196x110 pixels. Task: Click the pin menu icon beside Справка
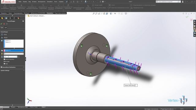(x=67, y=2)
